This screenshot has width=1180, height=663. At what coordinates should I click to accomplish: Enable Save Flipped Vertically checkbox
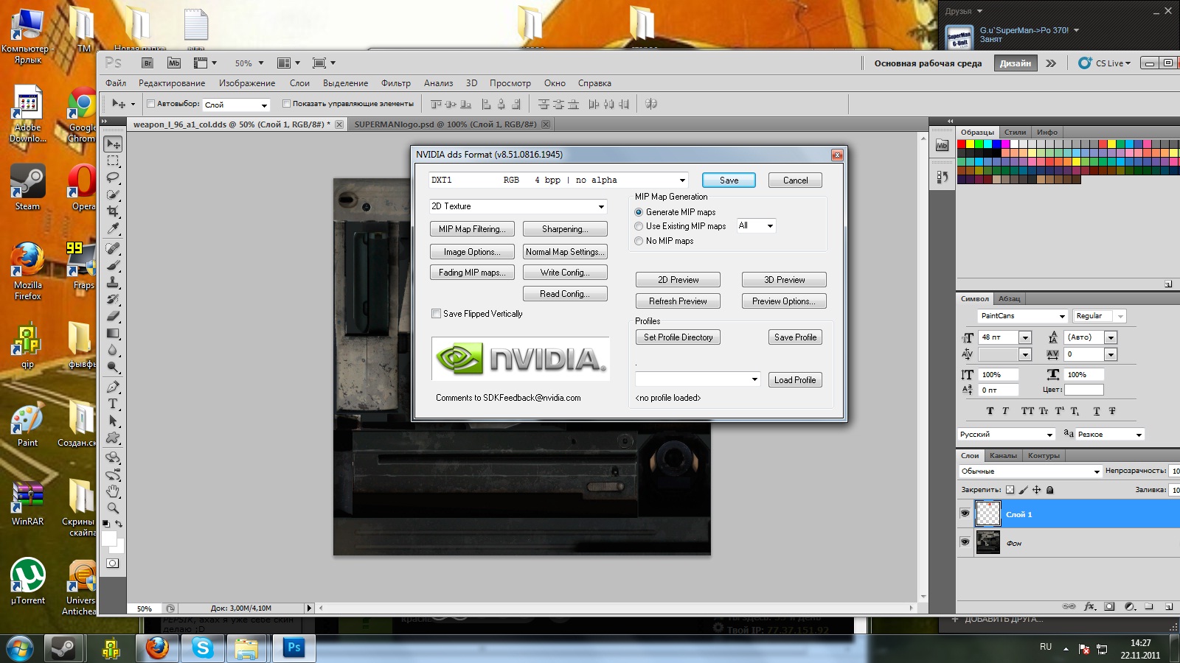pyautogui.click(x=436, y=314)
